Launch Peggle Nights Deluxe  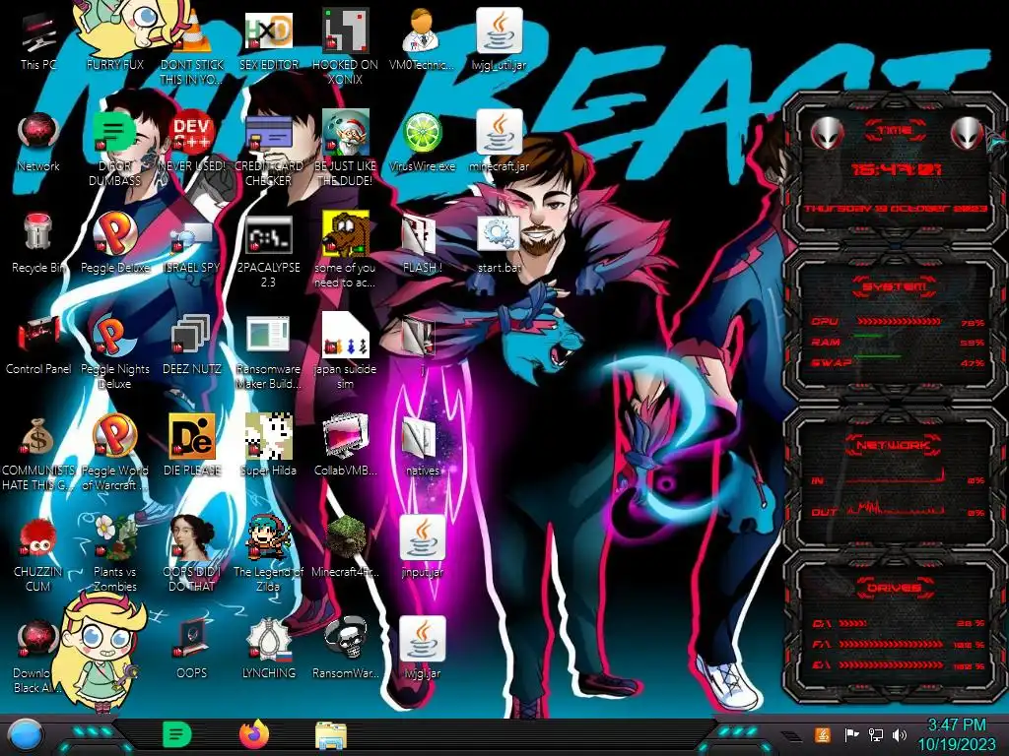coord(114,335)
